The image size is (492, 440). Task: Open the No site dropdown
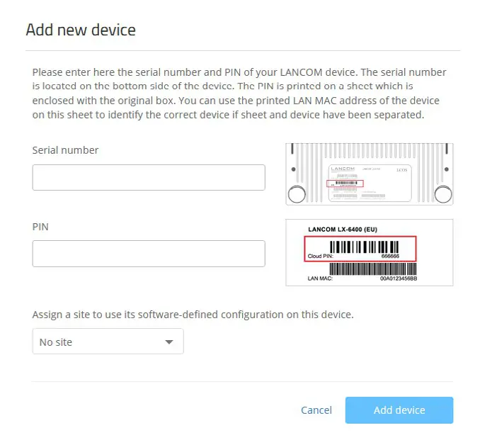click(108, 342)
